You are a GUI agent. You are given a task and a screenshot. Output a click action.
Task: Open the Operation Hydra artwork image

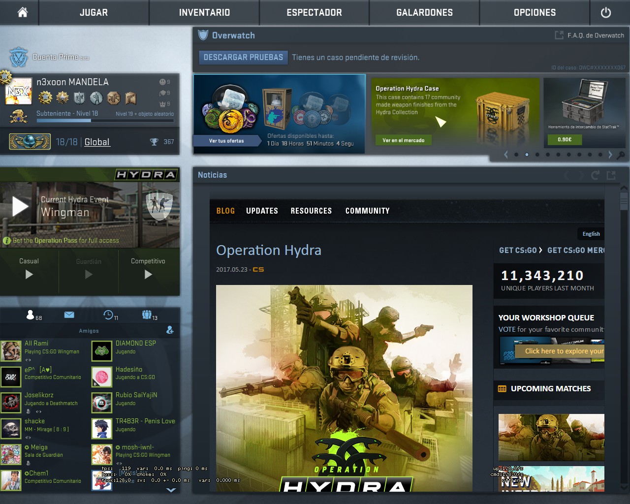click(x=344, y=388)
